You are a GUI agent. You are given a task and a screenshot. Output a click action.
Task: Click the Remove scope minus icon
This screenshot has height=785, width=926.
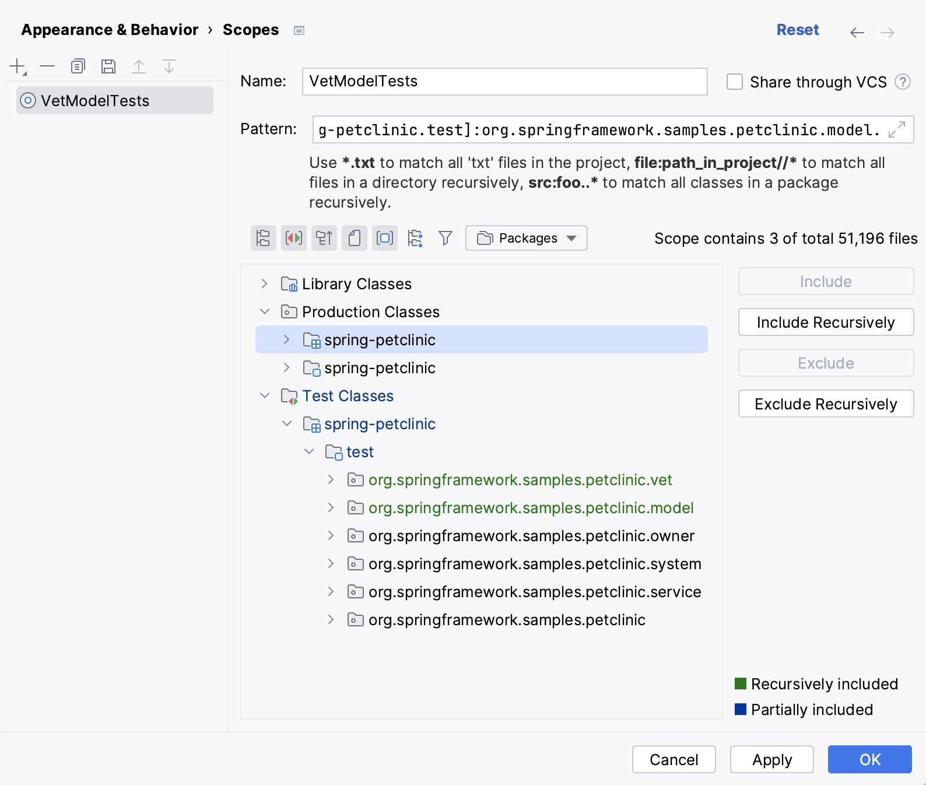point(47,67)
